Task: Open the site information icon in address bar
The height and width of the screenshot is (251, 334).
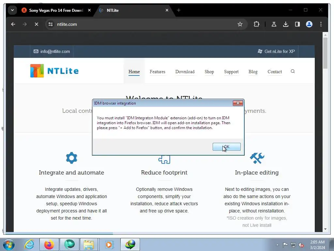Action: point(51,24)
